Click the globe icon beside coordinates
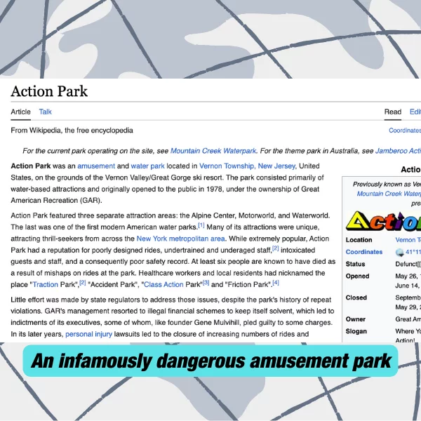Viewport: 421px width, 421px height. coord(399,252)
